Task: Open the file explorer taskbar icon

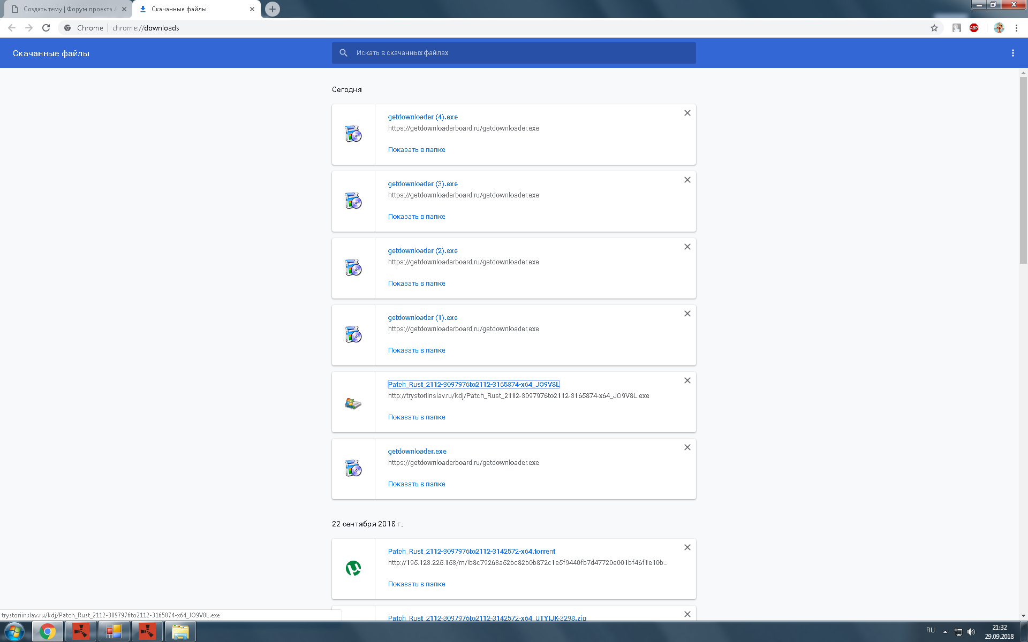Action: point(180,632)
